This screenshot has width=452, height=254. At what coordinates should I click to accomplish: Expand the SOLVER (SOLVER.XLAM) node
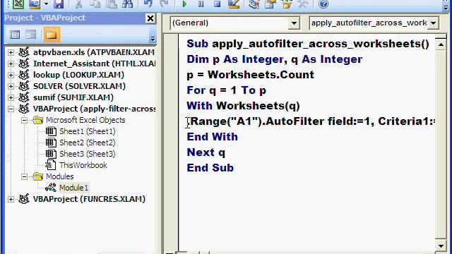[x=11, y=86]
